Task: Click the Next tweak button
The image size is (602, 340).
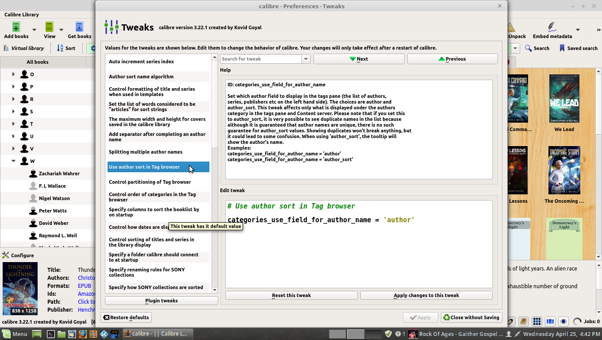Action: click(359, 59)
